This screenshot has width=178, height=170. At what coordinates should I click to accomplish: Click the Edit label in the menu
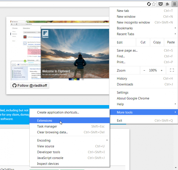point(120,42)
